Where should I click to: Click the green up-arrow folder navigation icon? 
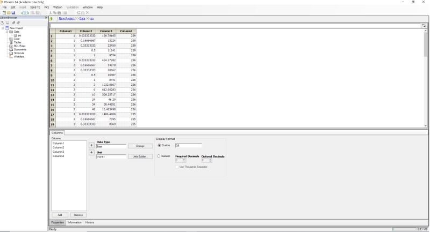(x=51, y=19)
